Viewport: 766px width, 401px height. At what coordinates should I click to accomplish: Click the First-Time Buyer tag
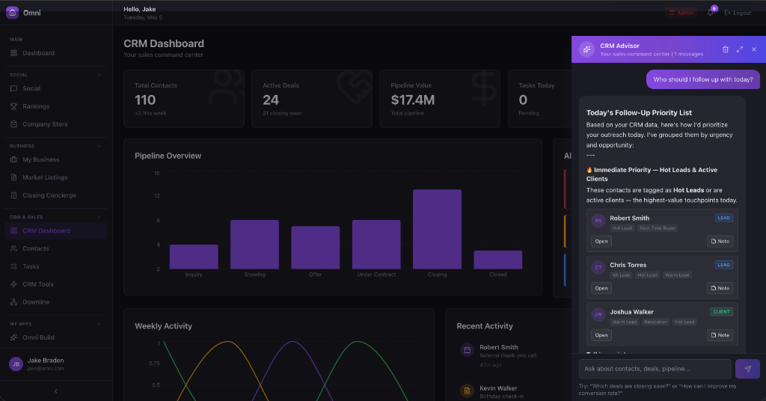pyautogui.click(x=658, y=228)
